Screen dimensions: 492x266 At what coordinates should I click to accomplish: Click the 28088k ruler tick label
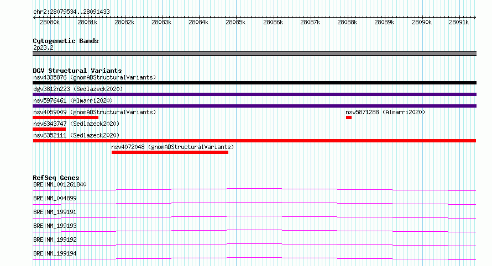click(x=347, y=22)
